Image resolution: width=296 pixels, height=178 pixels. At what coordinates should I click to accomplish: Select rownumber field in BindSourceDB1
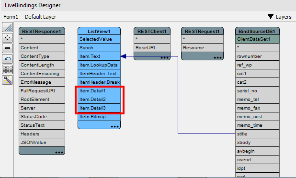tap(257, 56)
